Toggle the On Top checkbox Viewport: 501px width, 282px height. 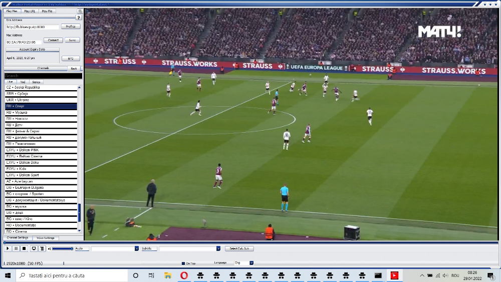[183, 263]
